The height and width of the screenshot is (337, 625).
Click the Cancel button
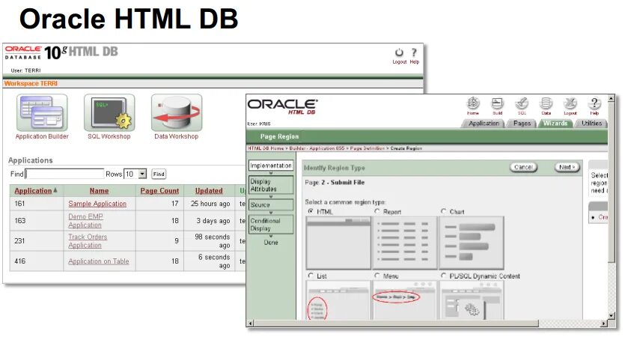tap(523, 167)
